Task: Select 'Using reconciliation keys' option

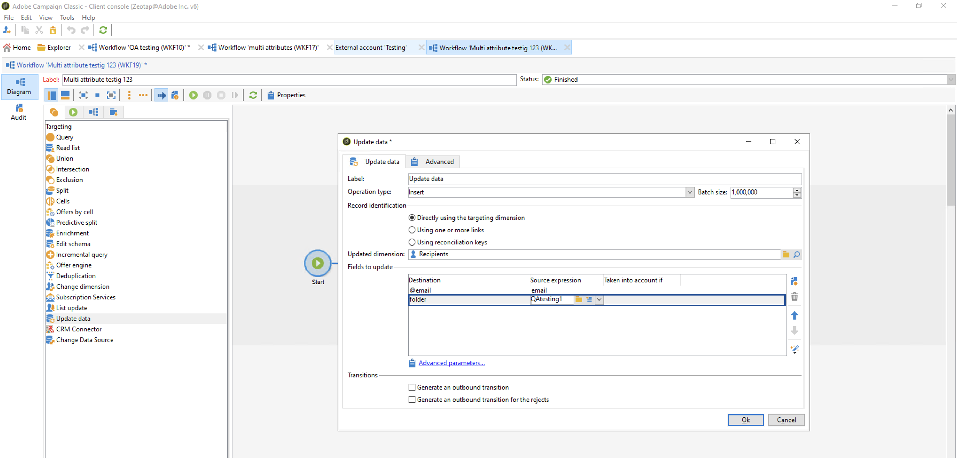Action: (x=412, y=242)
